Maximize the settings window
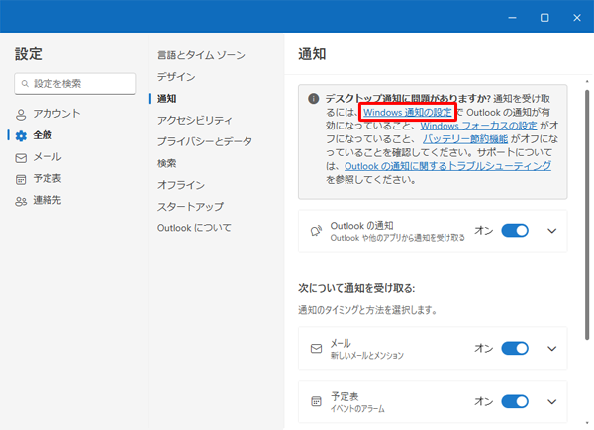 click(544, 18)
